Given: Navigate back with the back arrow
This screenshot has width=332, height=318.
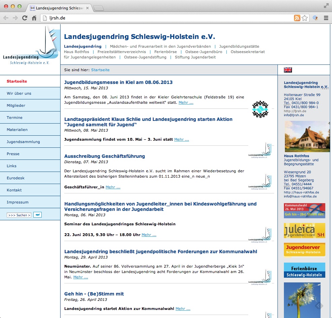Looking at the screenshot, I should pos(6,18).
